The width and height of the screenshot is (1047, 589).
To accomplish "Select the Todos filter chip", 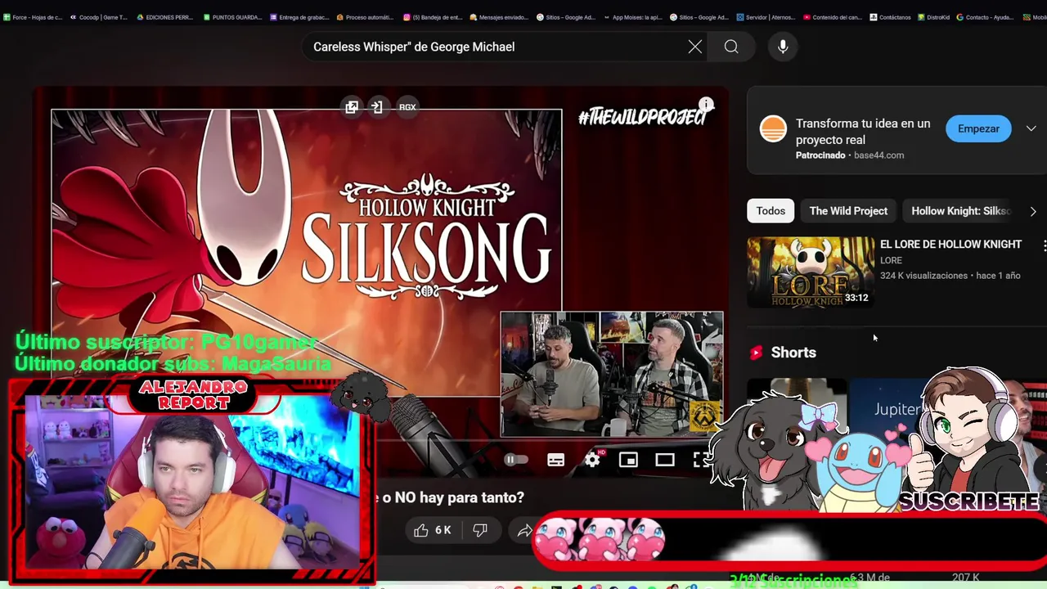I will [771, 211].
